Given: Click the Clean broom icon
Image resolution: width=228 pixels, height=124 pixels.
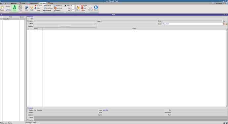Looking at the screenshot, I should (x=78, y=7).
